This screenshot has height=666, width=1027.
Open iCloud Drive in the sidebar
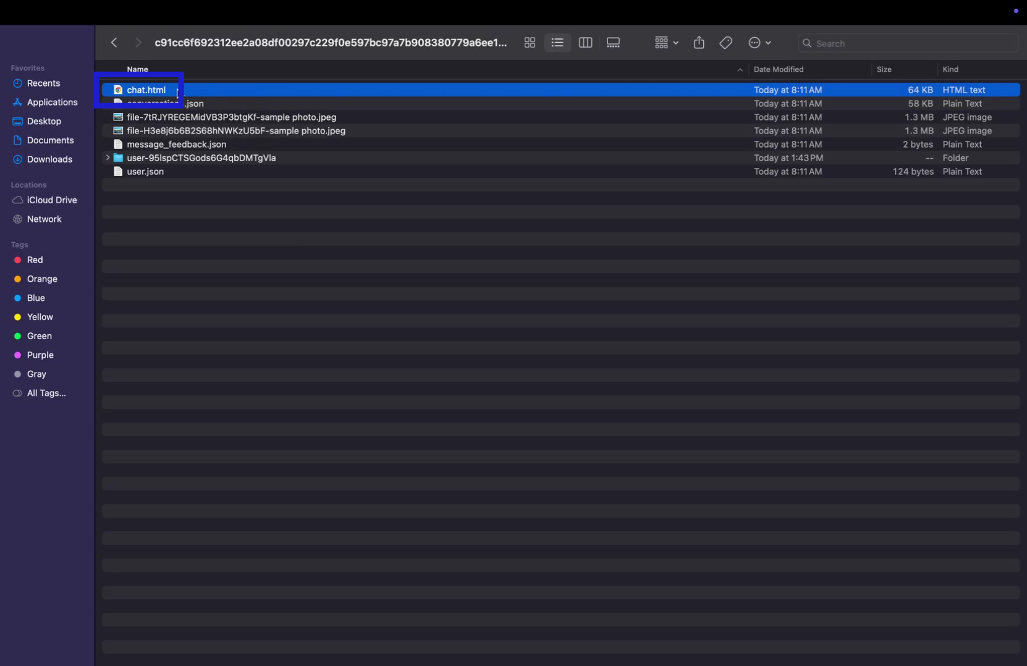point(51,200)
